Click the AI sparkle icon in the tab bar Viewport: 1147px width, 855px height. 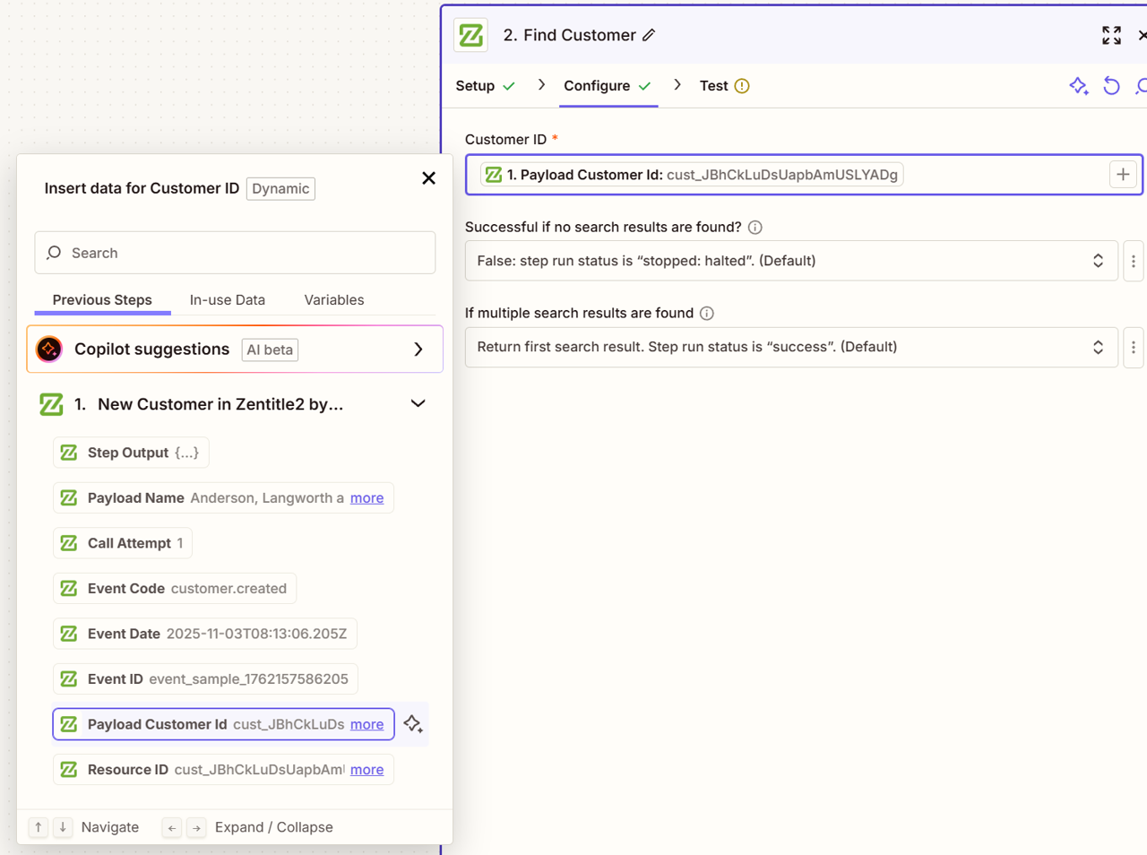tap(1079, 86)
